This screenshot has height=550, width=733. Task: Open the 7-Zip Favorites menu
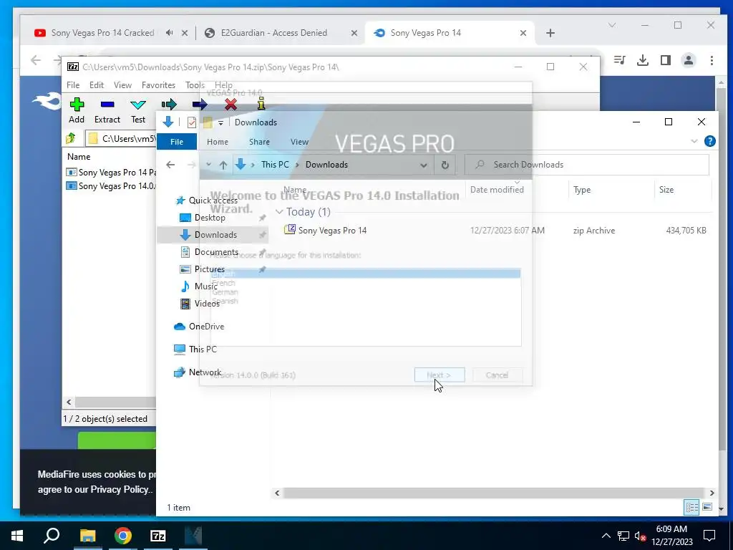pyautogui.click(x=158, y=85)
